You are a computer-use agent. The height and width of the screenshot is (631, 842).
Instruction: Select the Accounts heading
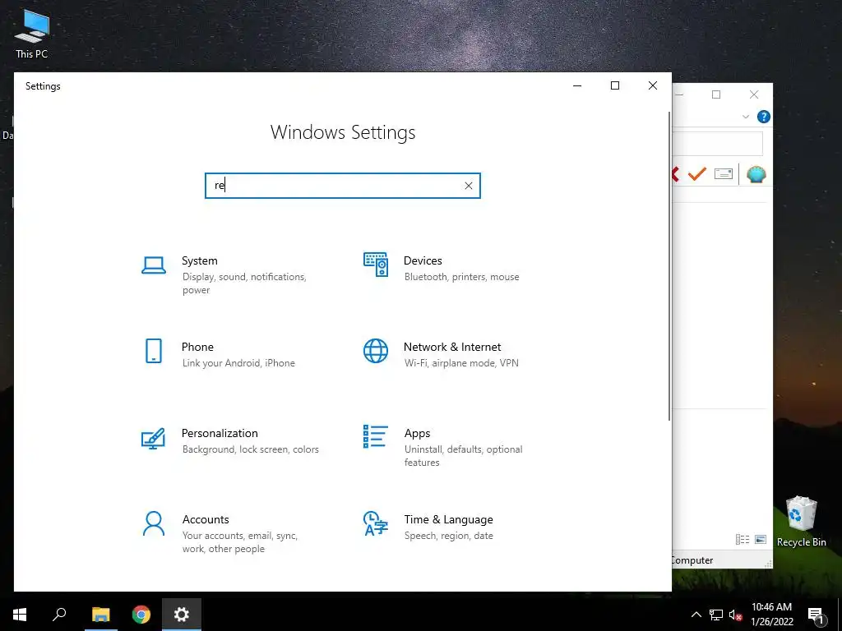[x=206, y=519]
